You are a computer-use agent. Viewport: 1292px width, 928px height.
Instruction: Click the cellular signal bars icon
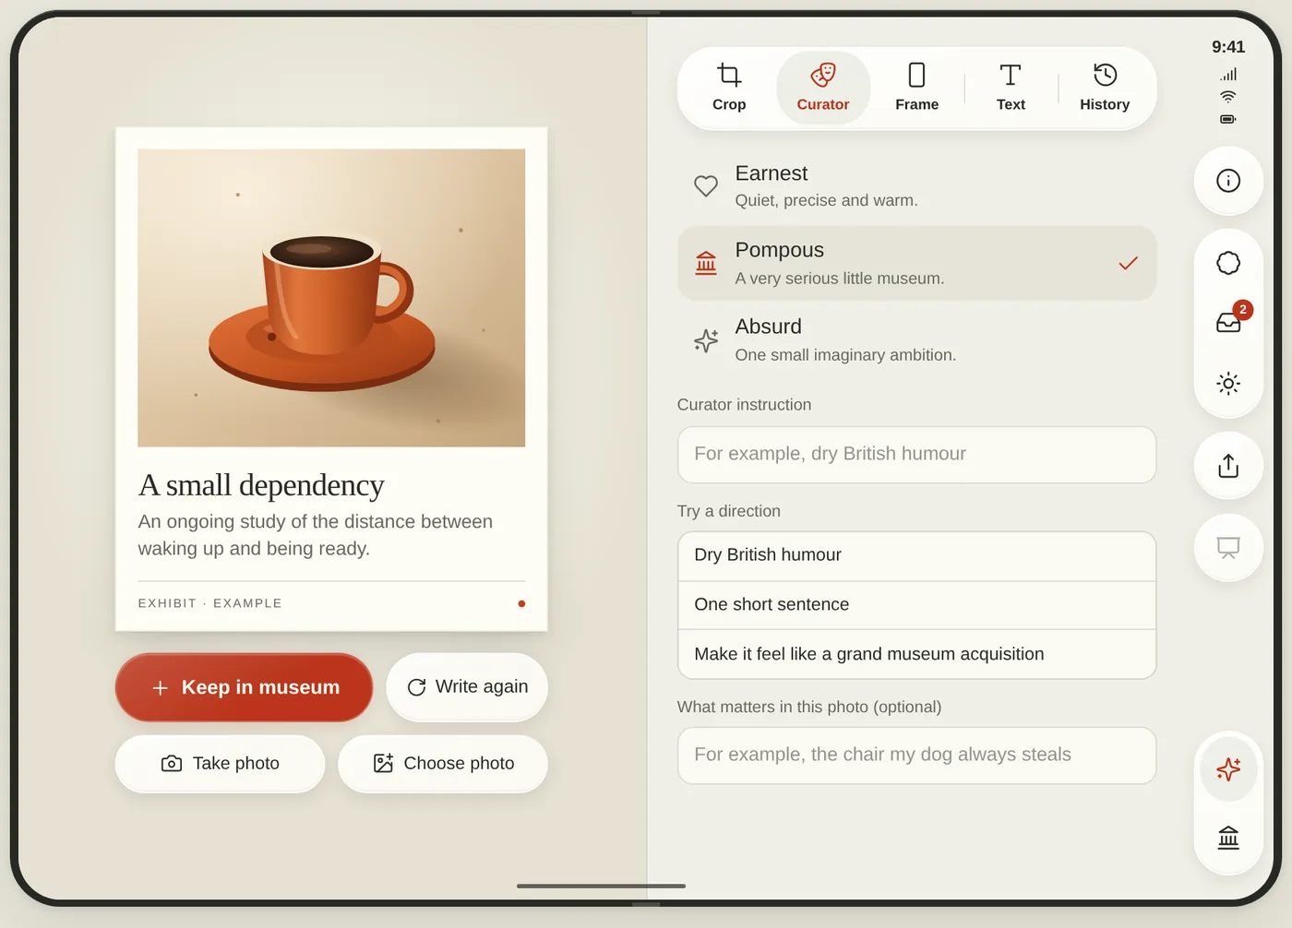tap(1228, 74)
